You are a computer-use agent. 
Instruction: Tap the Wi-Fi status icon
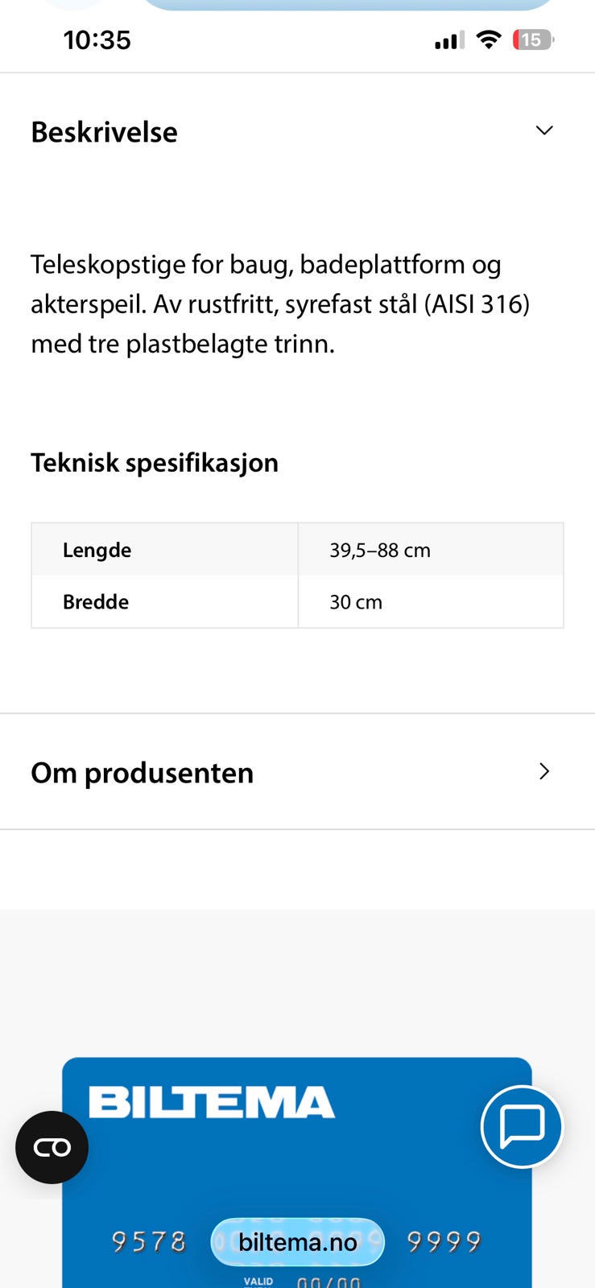tap(488, 39)
